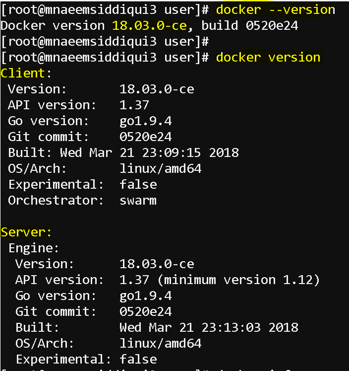349x371 pixels.
Task: Click the Client Experimental false value
Action: click(x=138, y=185)
